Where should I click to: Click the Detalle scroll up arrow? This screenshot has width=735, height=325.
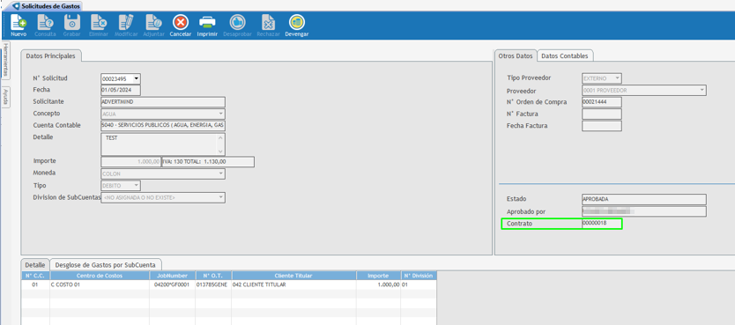(221, 137)
